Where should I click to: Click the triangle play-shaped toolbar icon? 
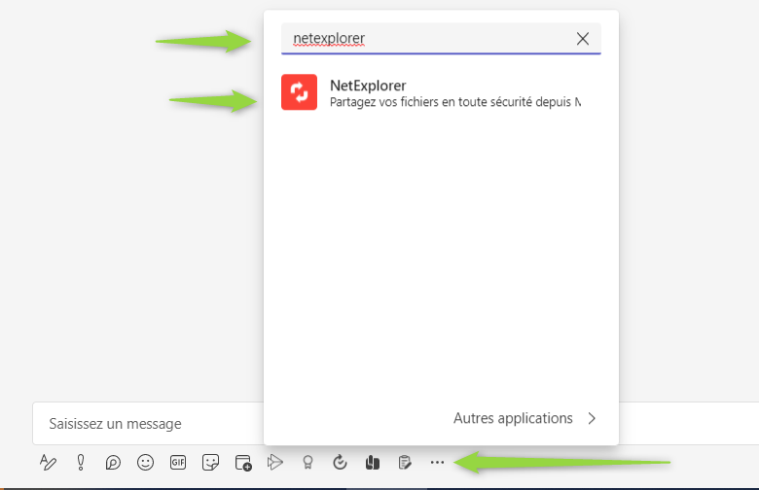[275, 463]
